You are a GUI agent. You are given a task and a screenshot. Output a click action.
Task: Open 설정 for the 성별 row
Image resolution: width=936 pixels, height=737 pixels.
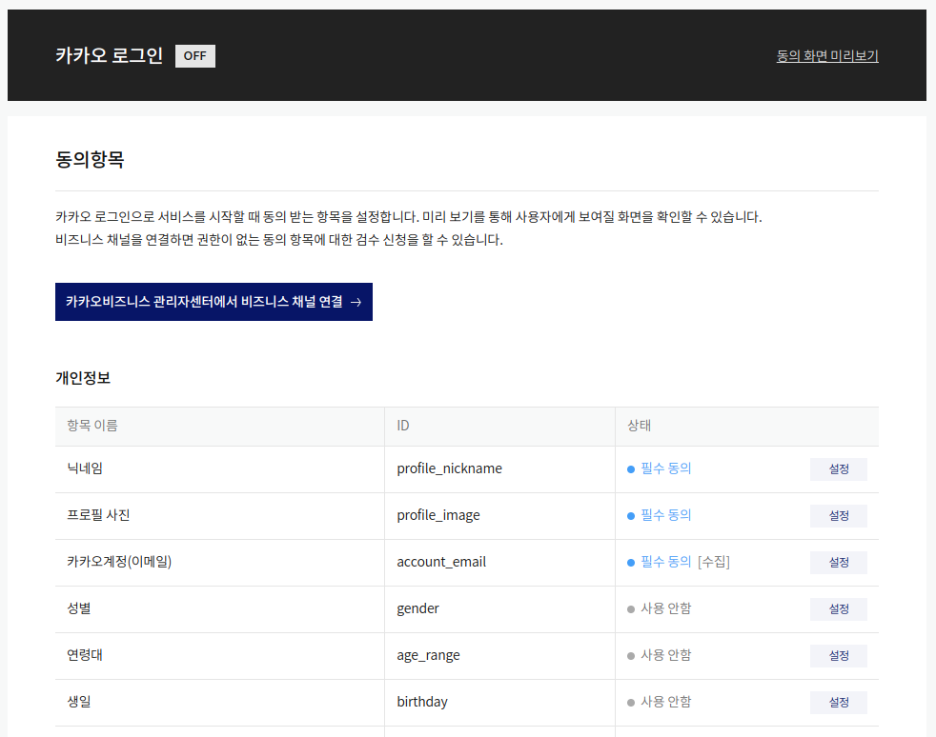pyautogui.click(x=838, y=608)
